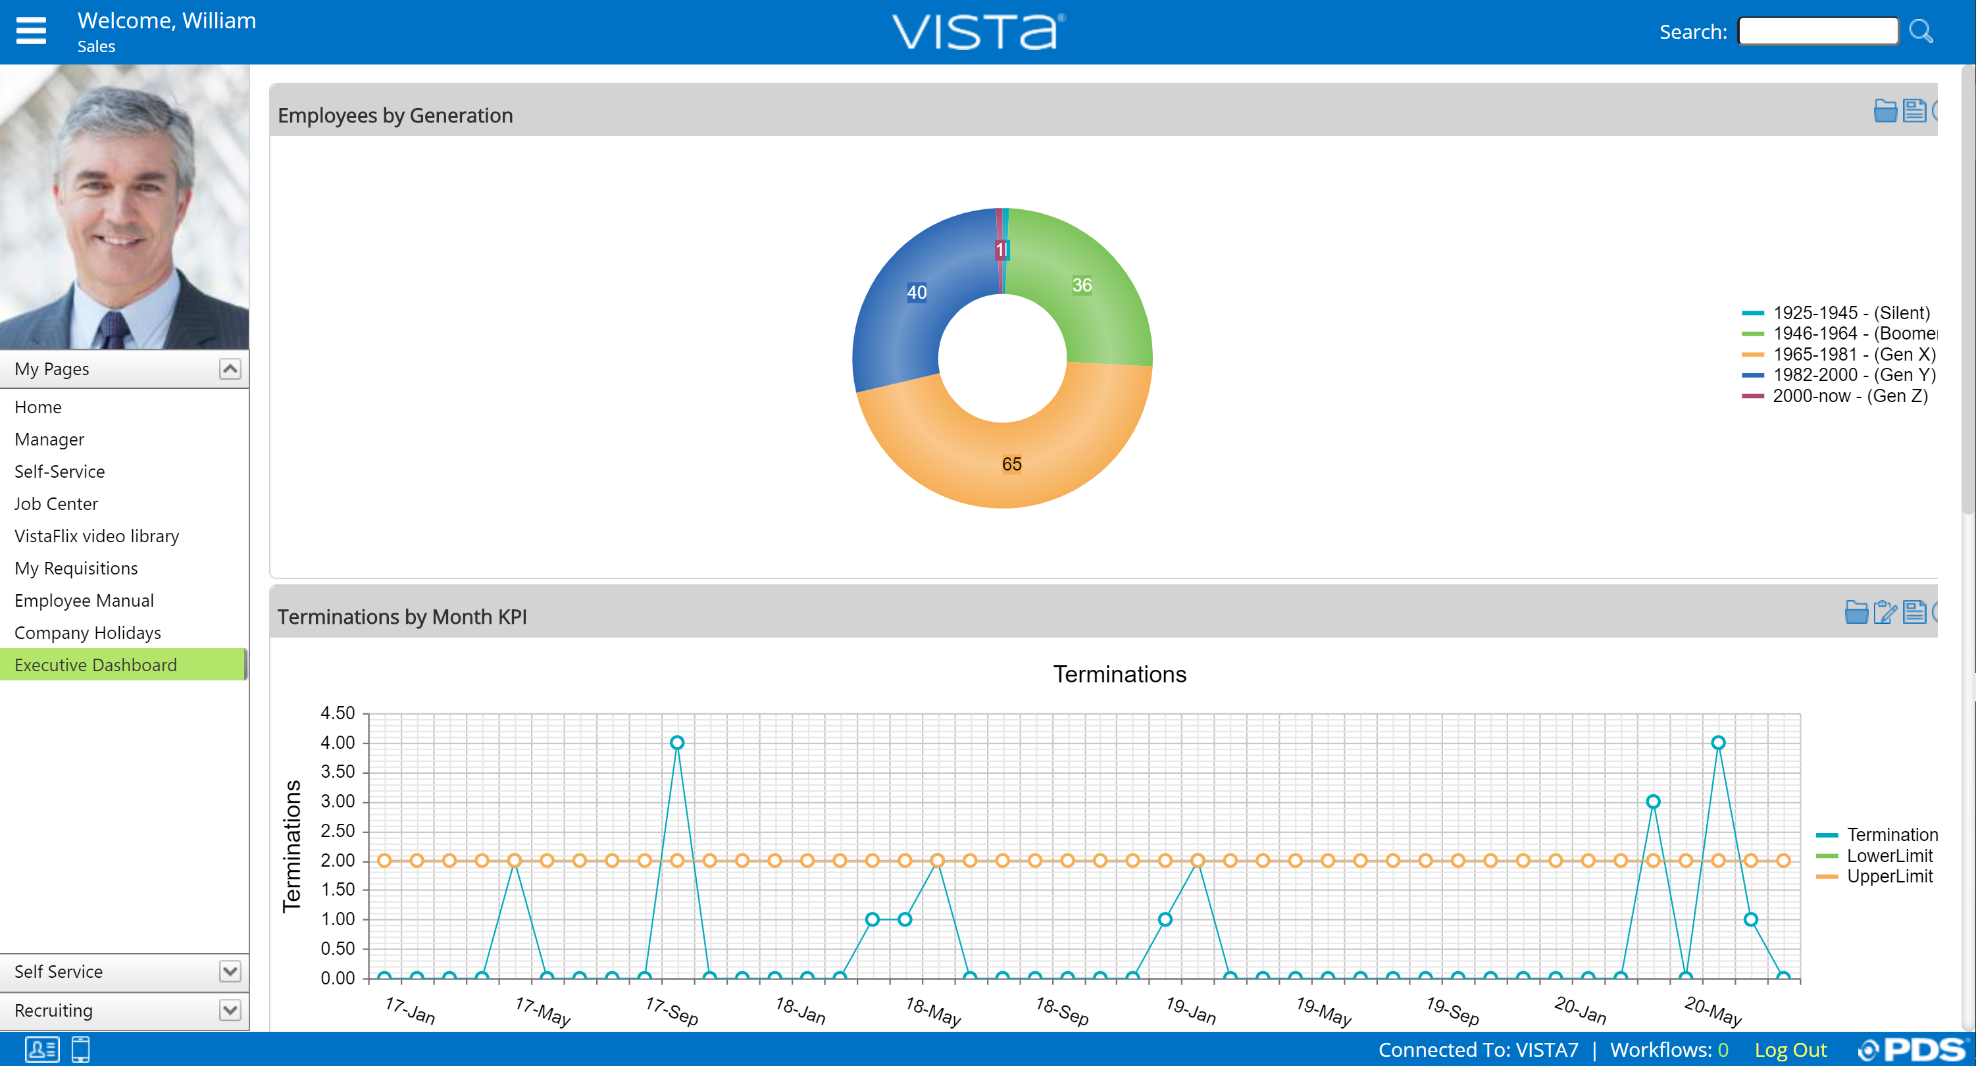Click document report icon in Employees by Generation
Image resolution: width=1976 pixels, height=1066 pixels.
(x=1914, y=111)
